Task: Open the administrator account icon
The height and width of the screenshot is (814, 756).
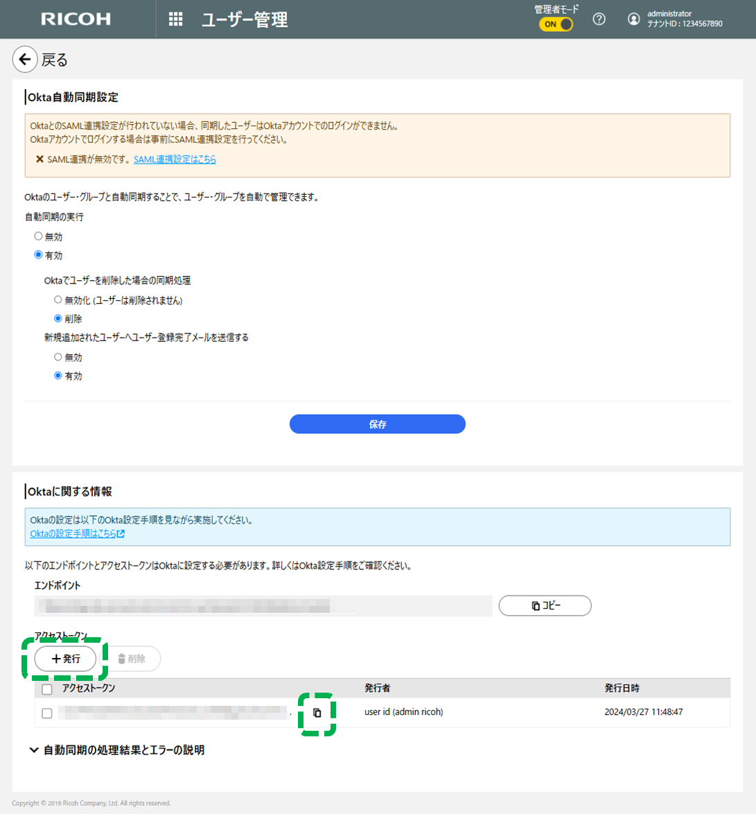Action: 633,19
